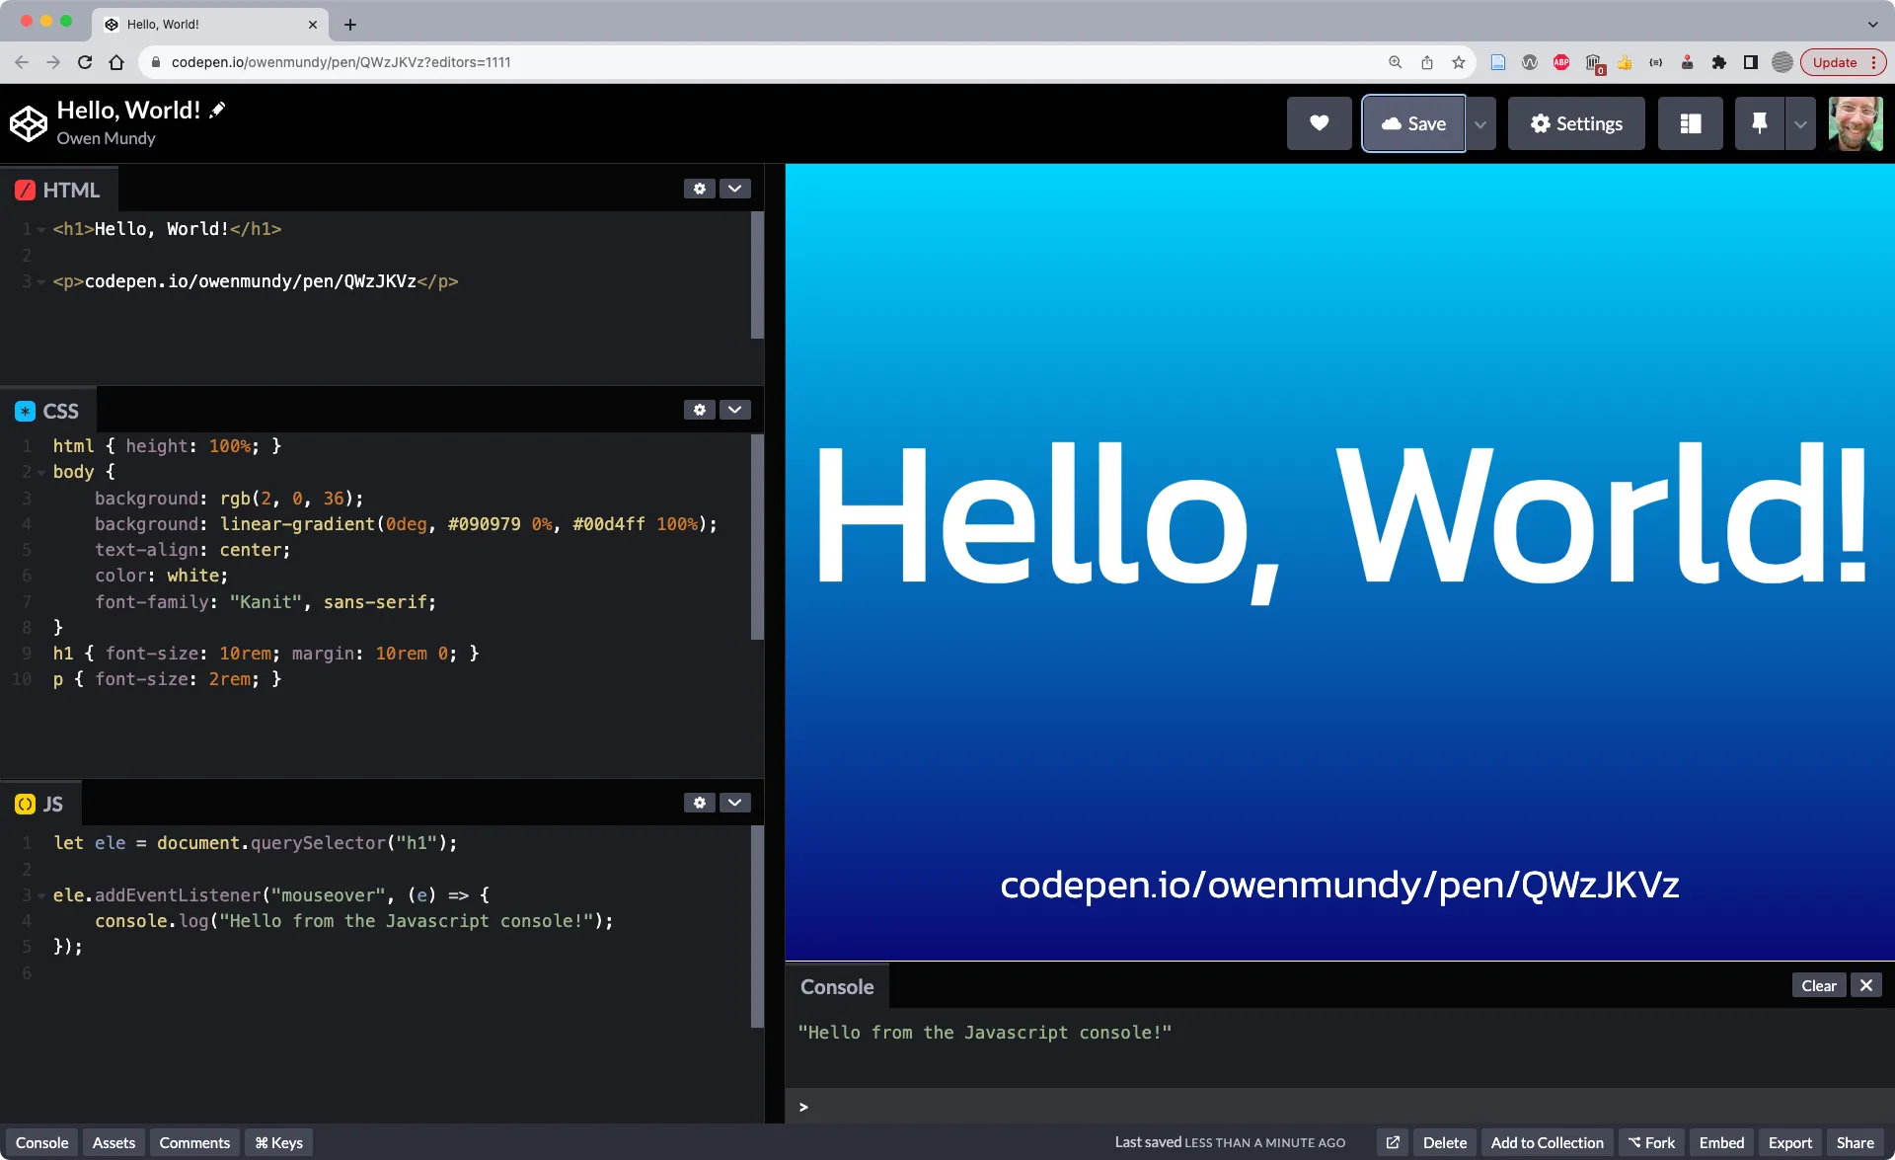Viewport: 1895px width, 1160px height.
Task: Open the pen Settings dialog
Action: point(1575,123)
